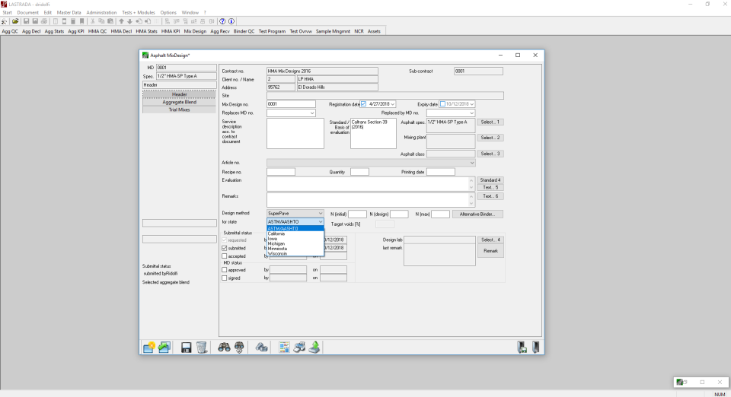Switch to the Mix Design tab

pyautogui.click(x=195, y=30)
